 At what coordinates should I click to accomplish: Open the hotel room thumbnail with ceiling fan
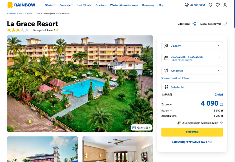118,149
